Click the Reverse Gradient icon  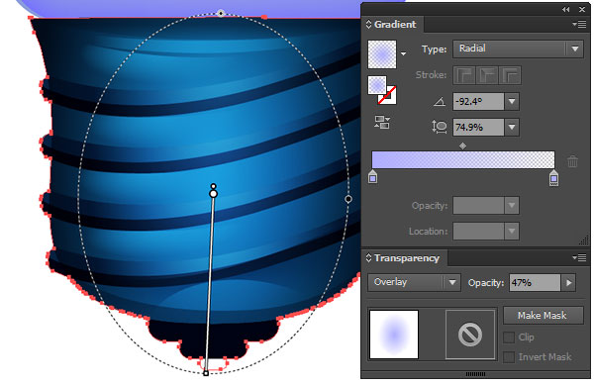click(x=382, y=123)
